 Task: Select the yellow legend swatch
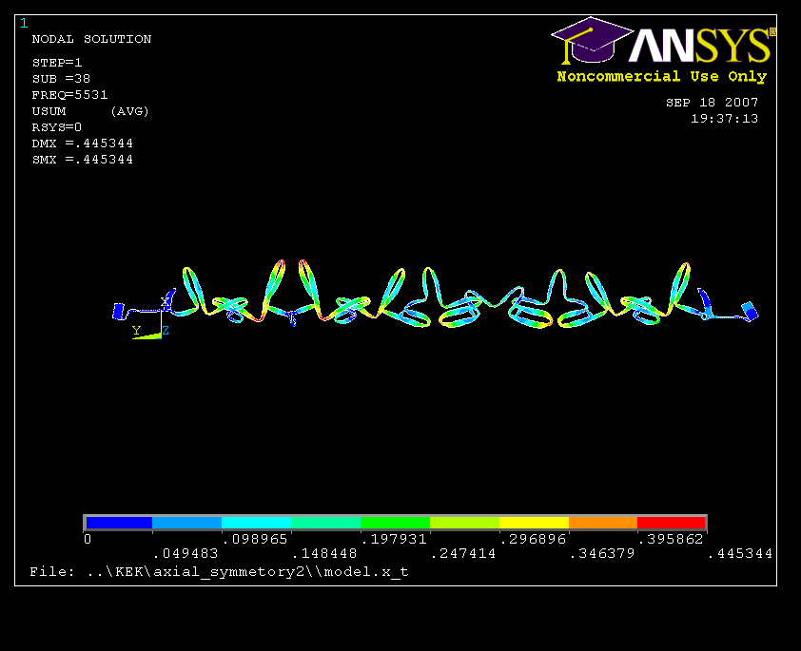coord(534,523)
